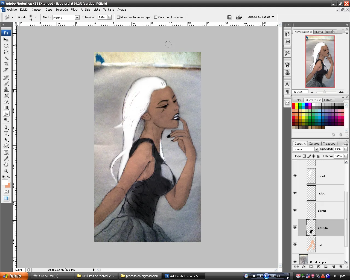
Task: Select the Magic Wand tool
Action: click(x=6, y=58)
